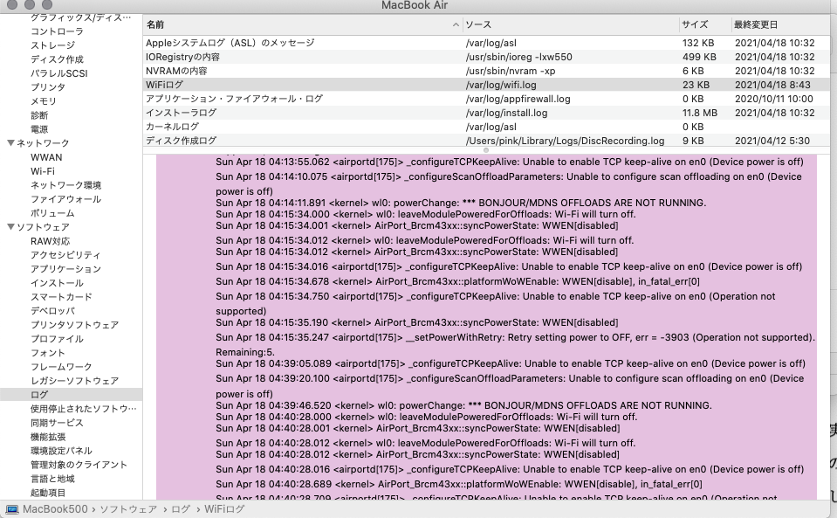
Task: Select アプリケーション in sidebar
Action: [x=65, y=269]
